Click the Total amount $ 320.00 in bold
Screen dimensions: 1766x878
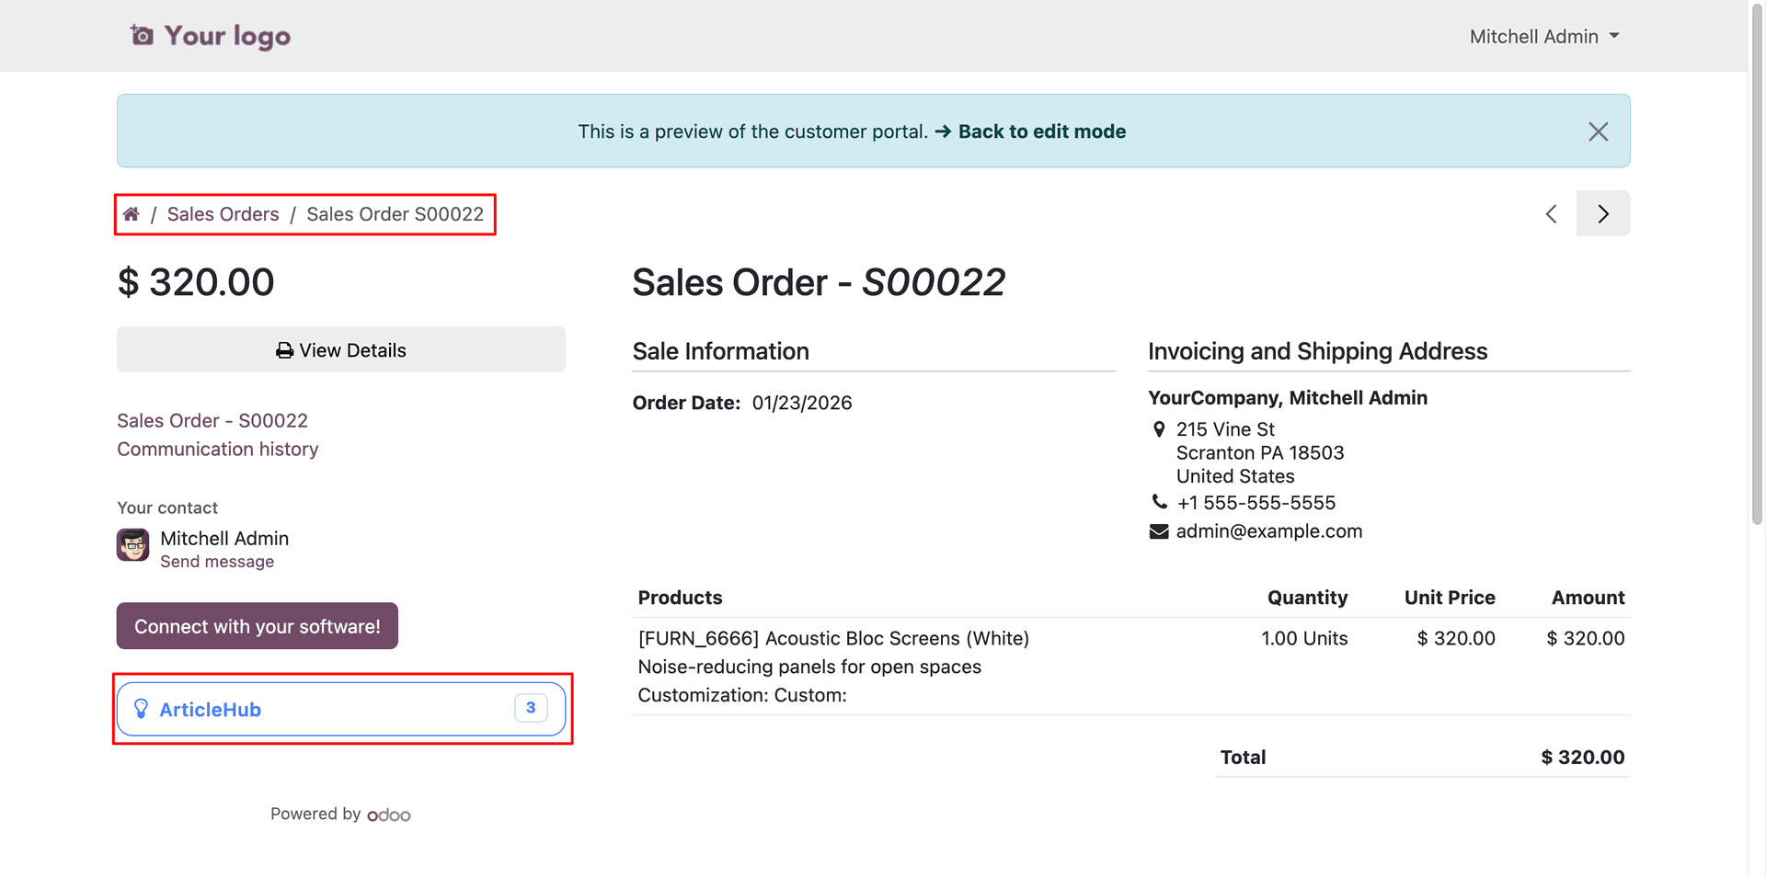coord(1583,758)
